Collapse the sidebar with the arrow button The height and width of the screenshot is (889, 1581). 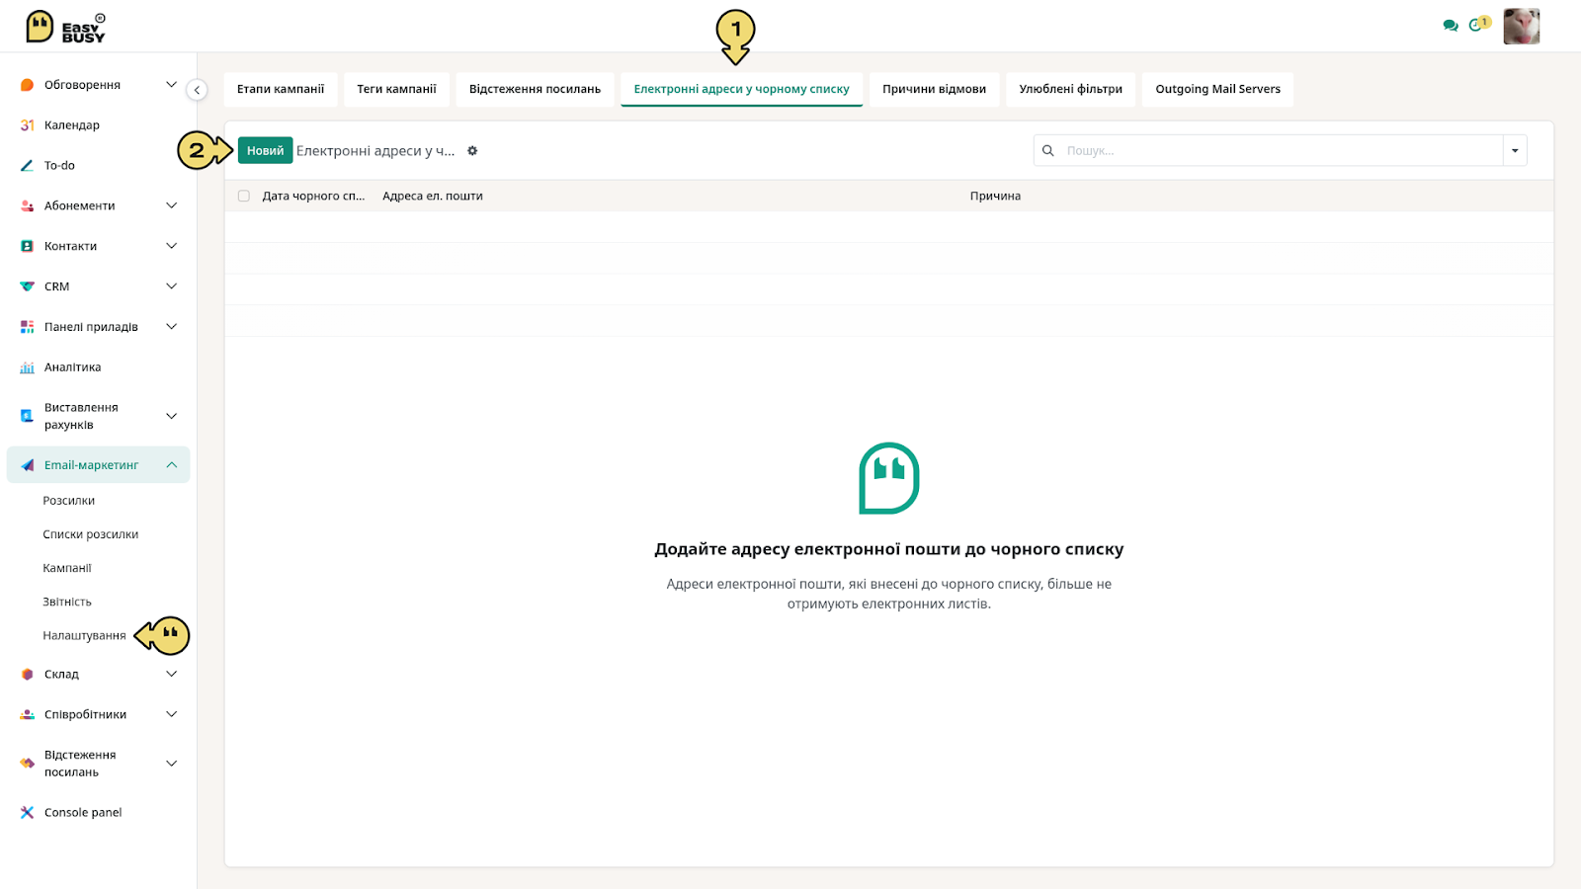tap(197, 90)
